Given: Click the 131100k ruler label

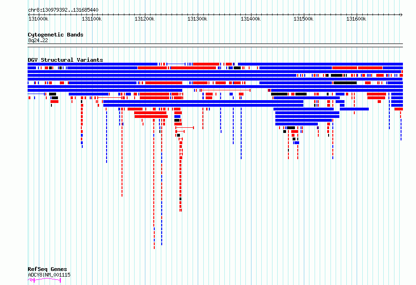Looking at the screenshot, I should [92, 19].
